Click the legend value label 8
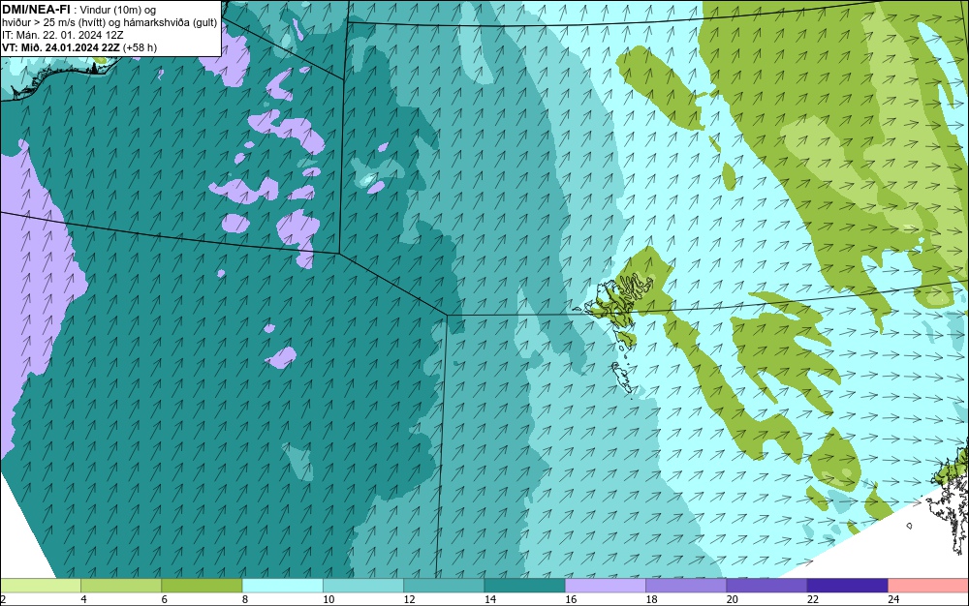 [245, 599]
